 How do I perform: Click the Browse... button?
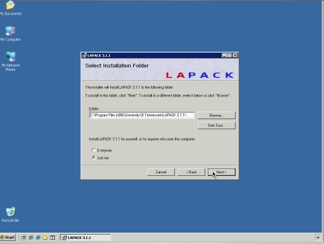point(217,115)
